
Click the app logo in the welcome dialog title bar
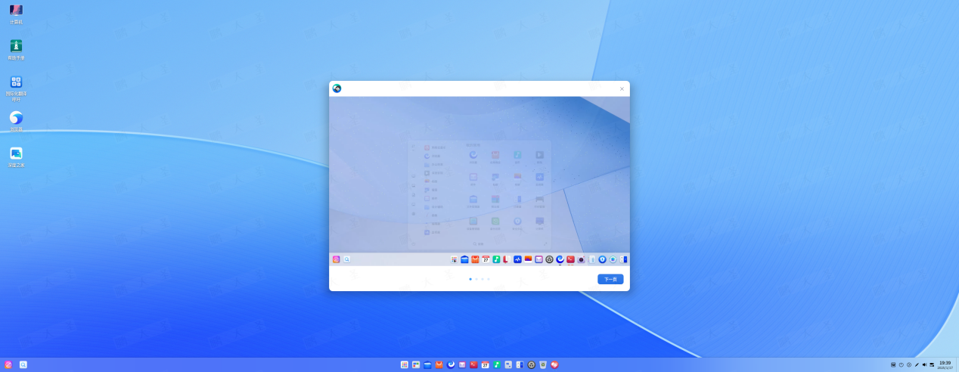pos(337,88)
